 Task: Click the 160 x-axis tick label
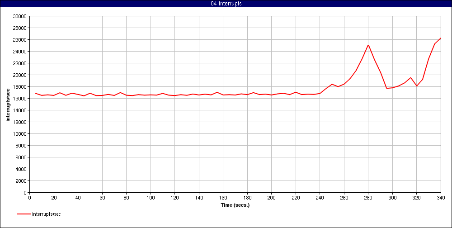coord(223,198)
